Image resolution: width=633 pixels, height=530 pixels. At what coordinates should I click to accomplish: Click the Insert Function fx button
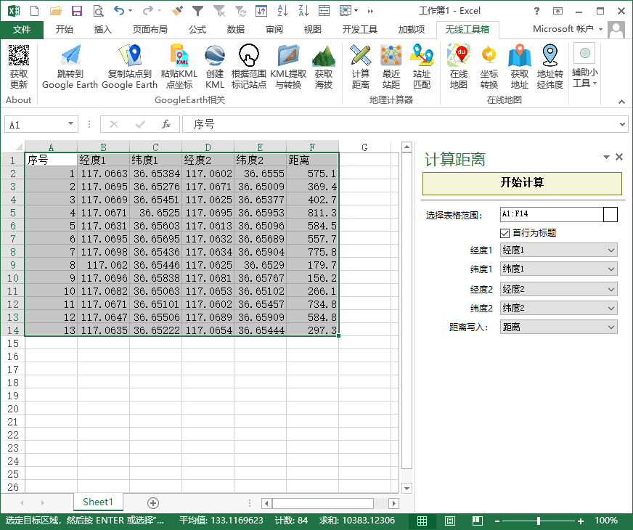[x=166, y=124]
